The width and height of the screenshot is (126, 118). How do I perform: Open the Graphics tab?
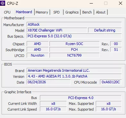(72, 12)
